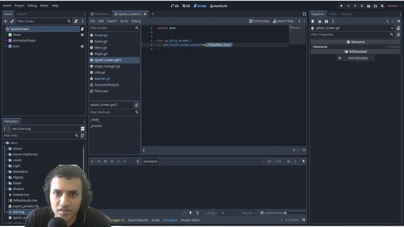Click the script icon on SplashScreen node
The image size is (404, 227).
coord(82,29)
